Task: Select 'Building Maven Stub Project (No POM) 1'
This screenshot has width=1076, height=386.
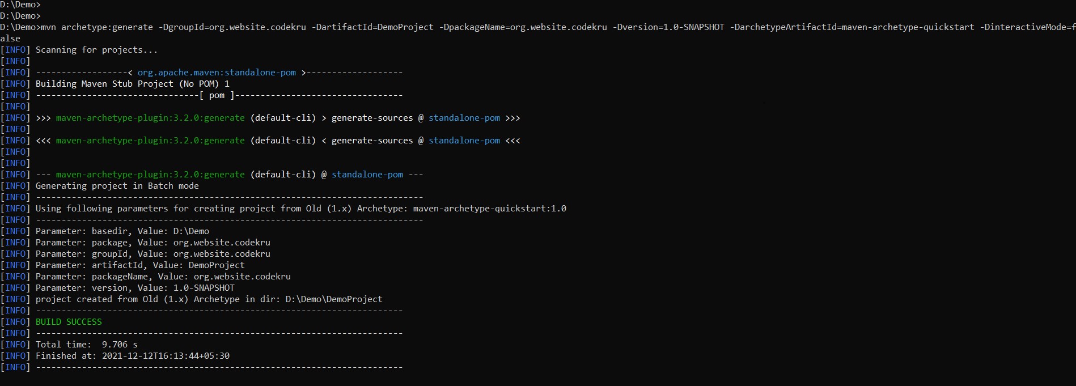Action: [132, 84]
